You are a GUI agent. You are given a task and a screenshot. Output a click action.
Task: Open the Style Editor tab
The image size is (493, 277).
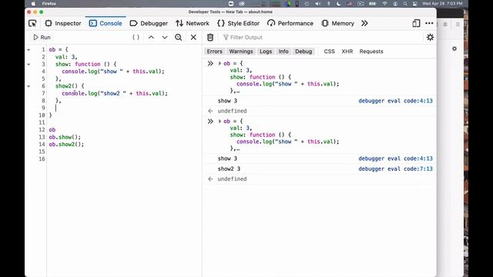point(238,23)
